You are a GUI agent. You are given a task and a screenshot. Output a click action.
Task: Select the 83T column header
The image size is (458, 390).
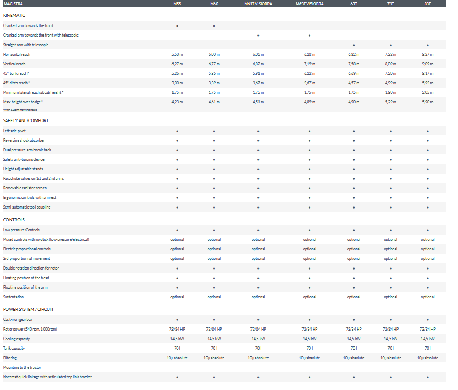coord(427,4)
